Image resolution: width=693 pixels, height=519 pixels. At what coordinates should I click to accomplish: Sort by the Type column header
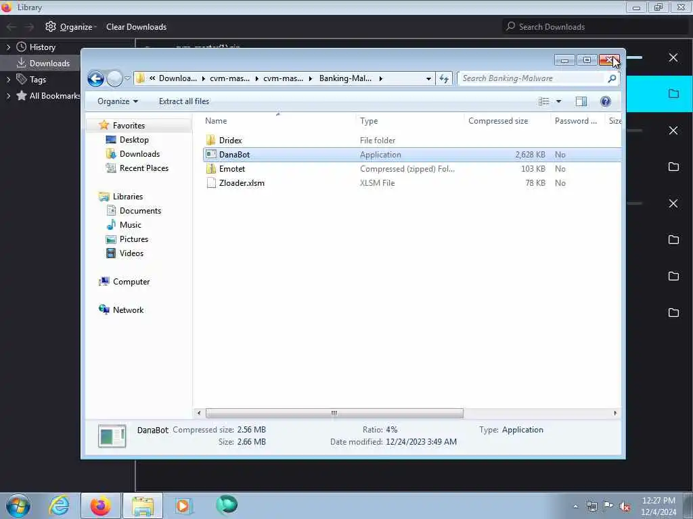pyautogui.click(x=409, y=121)
